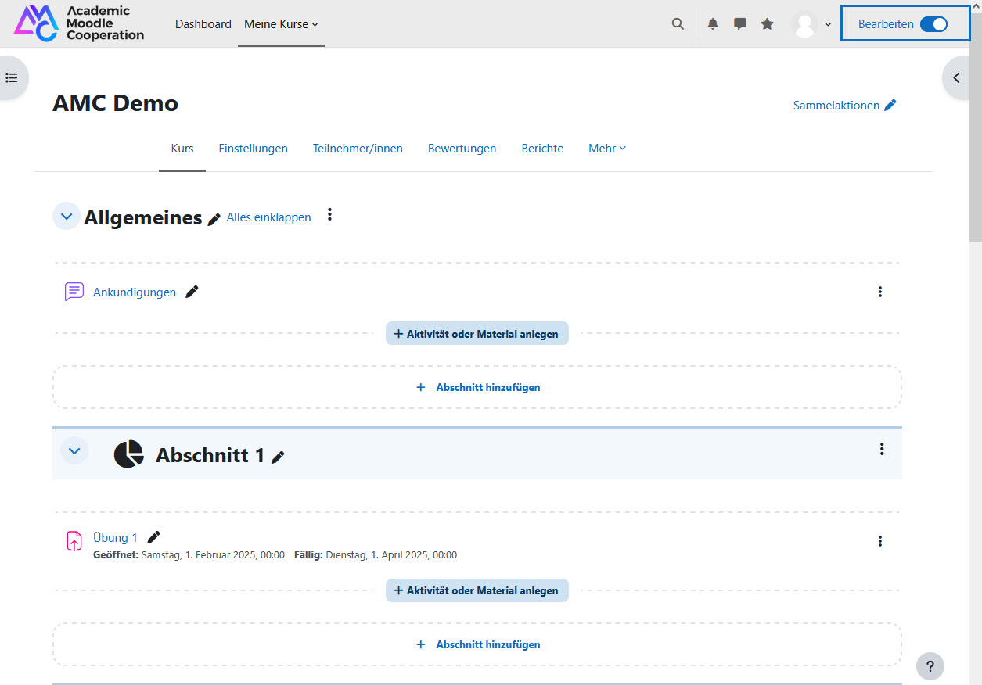Viewport: 982px width, 685px height.
Task: Open the search magnifier icon
Action: [678, 24]
